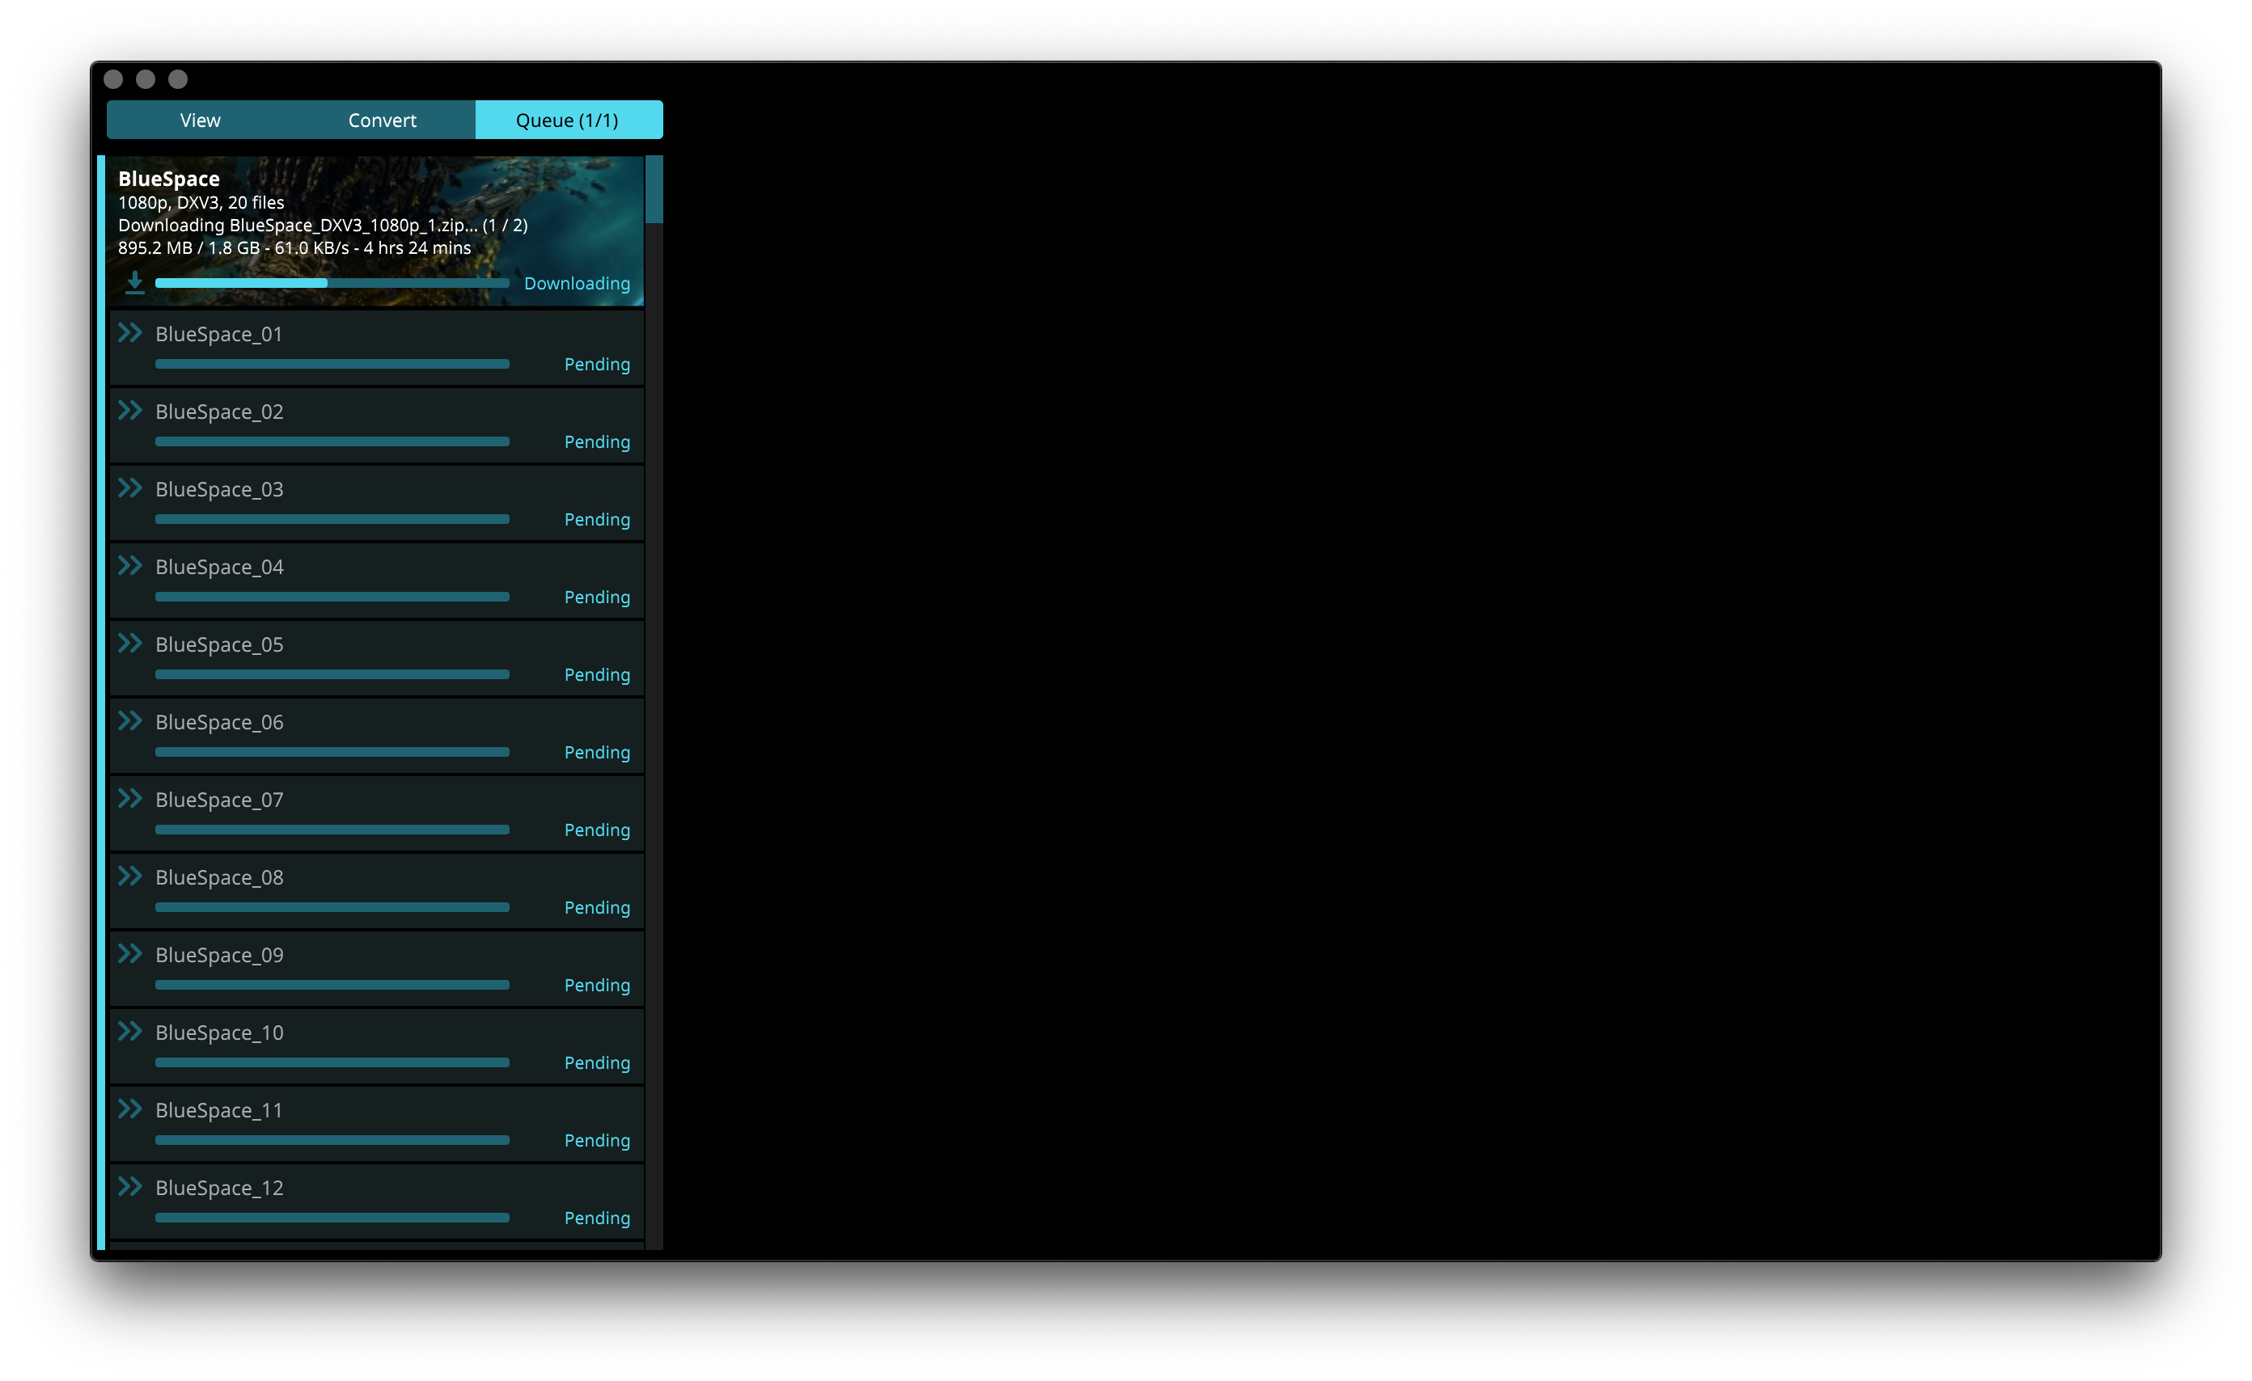Click double-chevron icon beside BlueSpace_09
Screen dimensions: 2252x1381
point(129,953)
